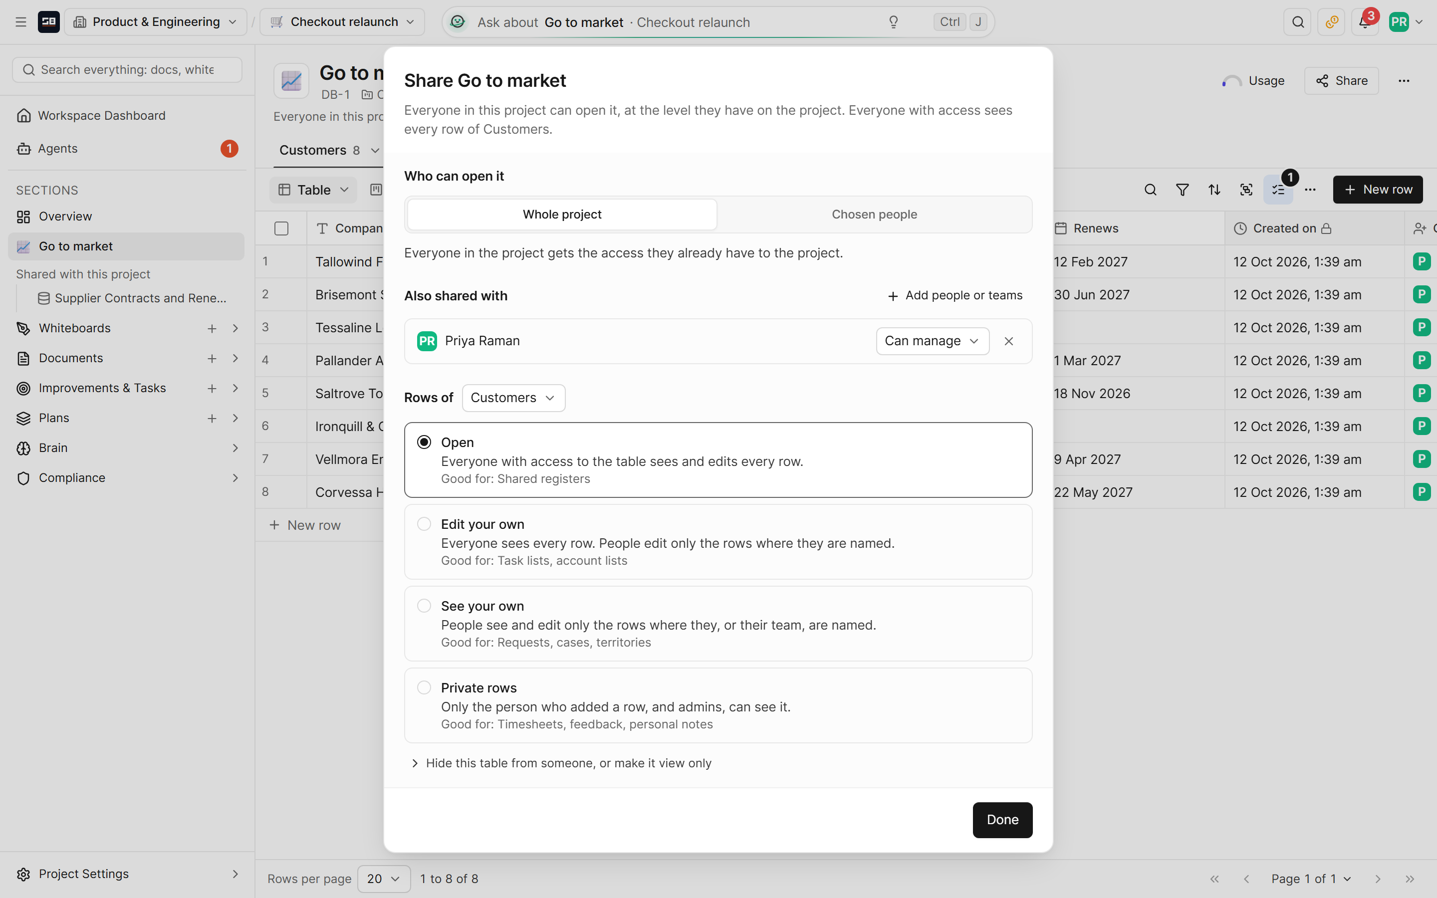Screen dimensions: 1437x898
Task: Click the Search everything input field
Action: pyautogui.click(x=127, y=70)
